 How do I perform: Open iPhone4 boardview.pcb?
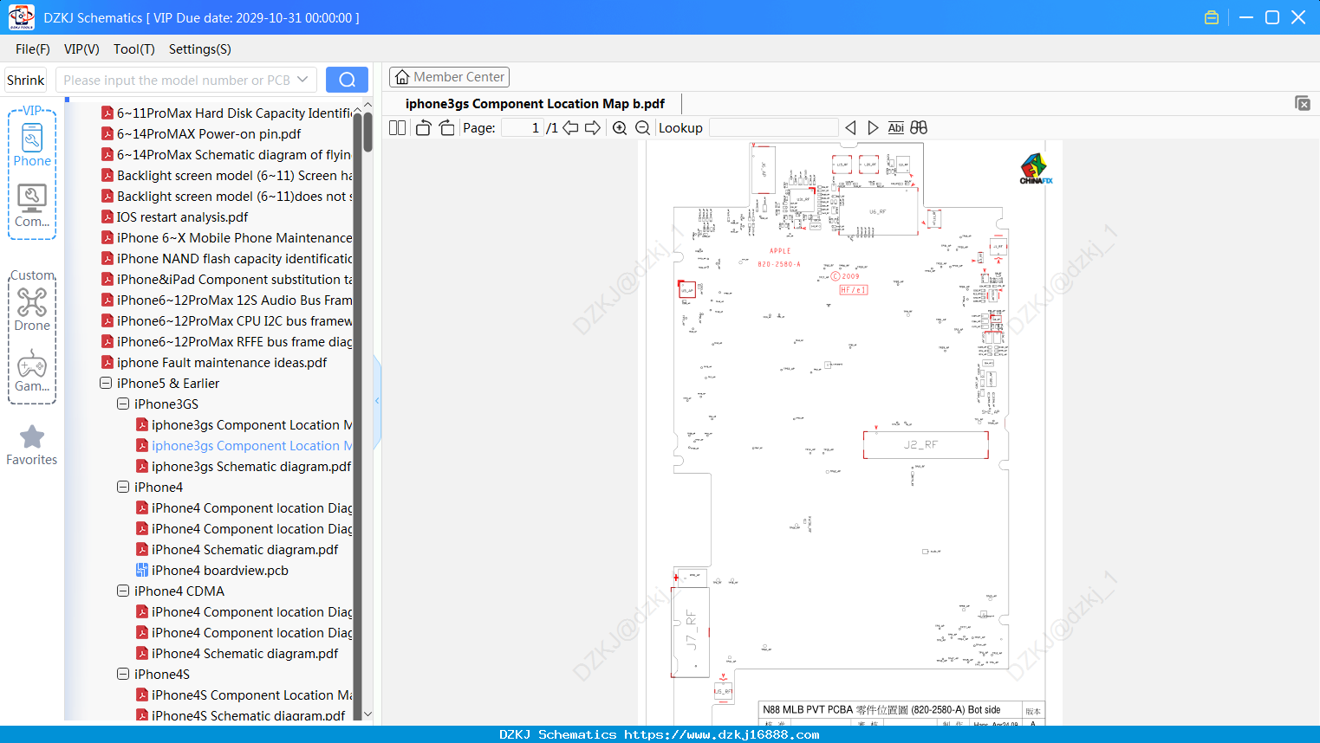[220, 571]
